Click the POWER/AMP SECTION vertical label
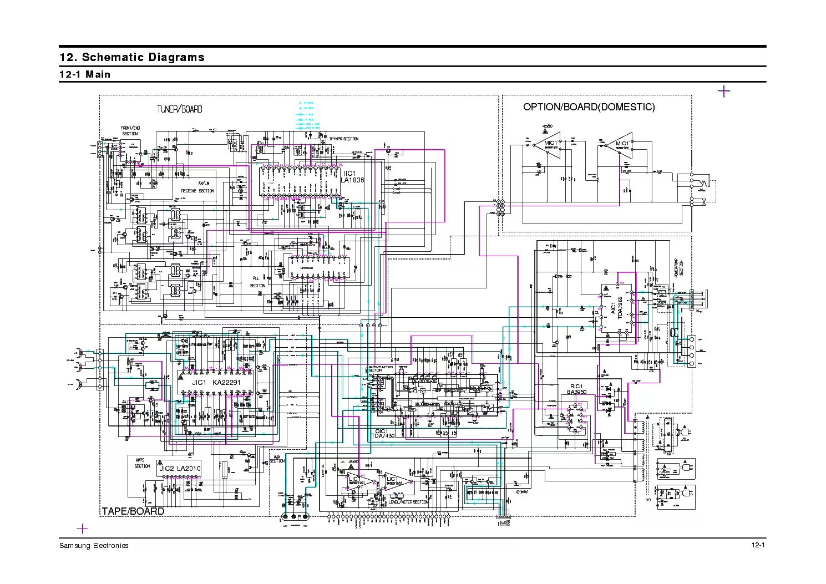This screenshot has height=584, width=826. 679,268
